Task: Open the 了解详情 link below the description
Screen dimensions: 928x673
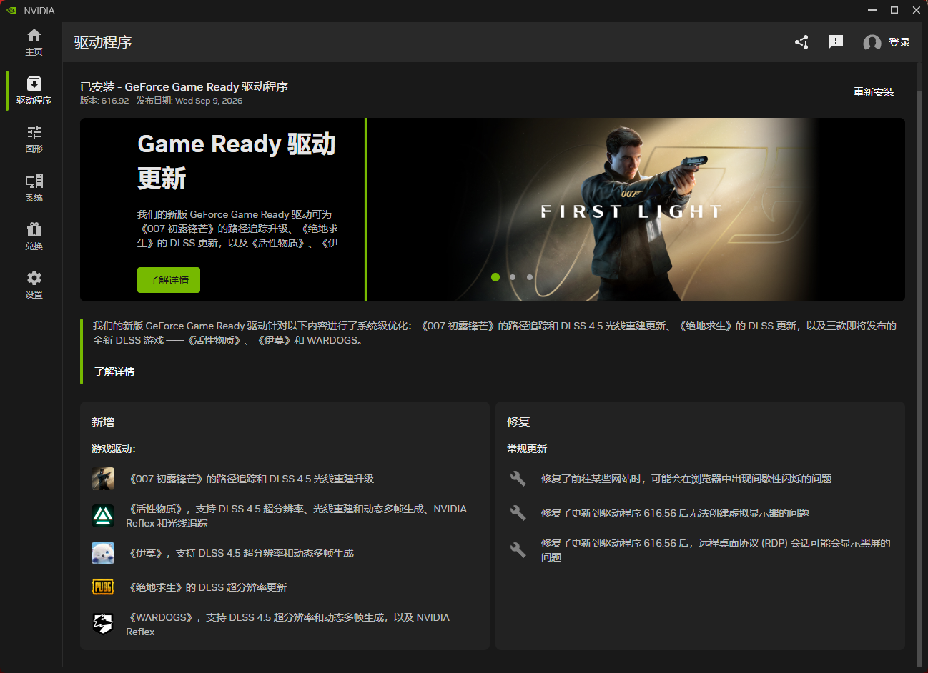Action: [114, 372]
